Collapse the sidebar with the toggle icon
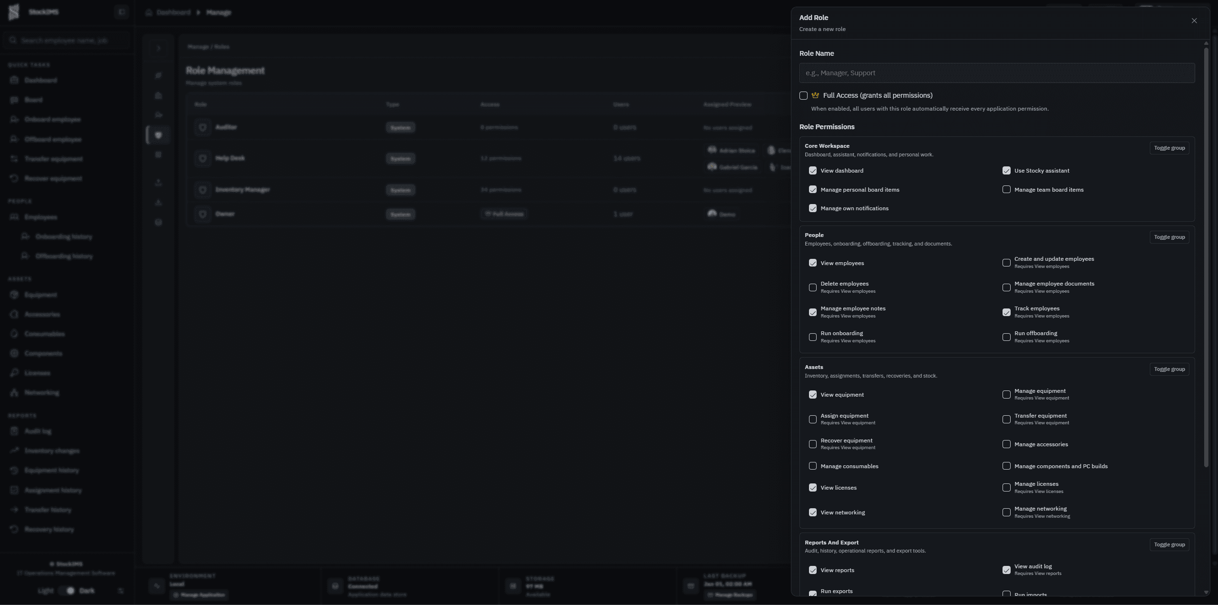The height and width of the screenshot is (605, 1218). 122,12
